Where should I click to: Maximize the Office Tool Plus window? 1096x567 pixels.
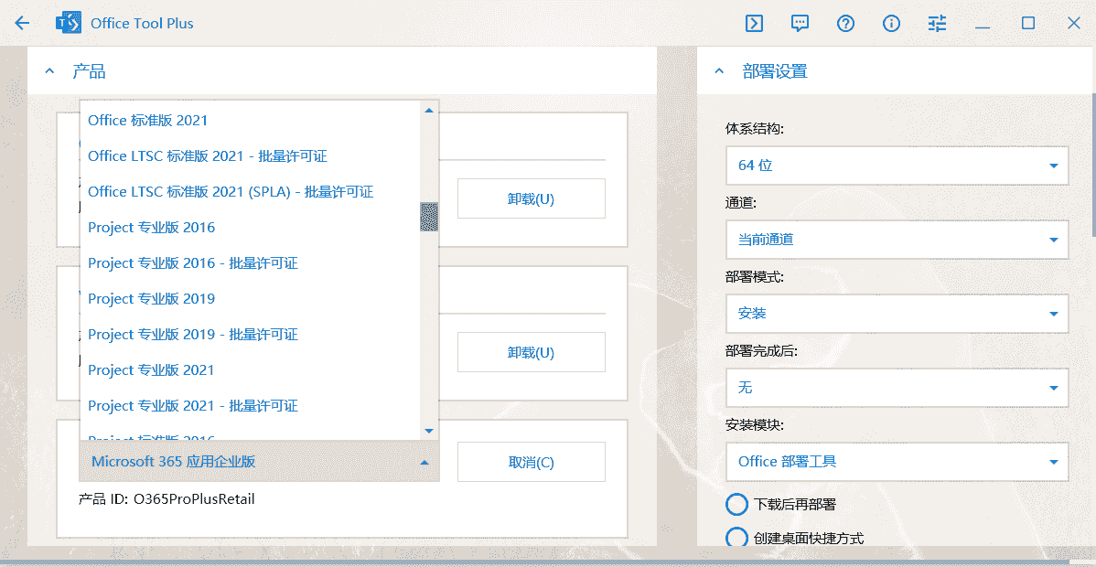[1028, 23]
